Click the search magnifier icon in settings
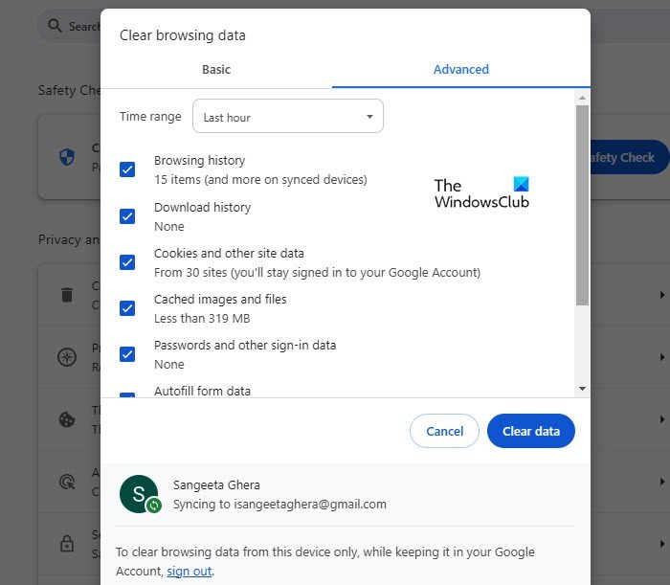This screenshot has width=670, height=585. [x=55, y=26]
